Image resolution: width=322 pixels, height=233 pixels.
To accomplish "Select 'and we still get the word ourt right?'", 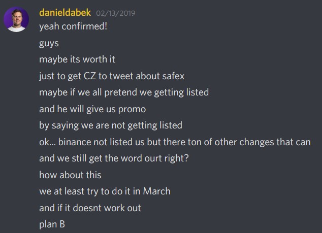I will 114,158.
